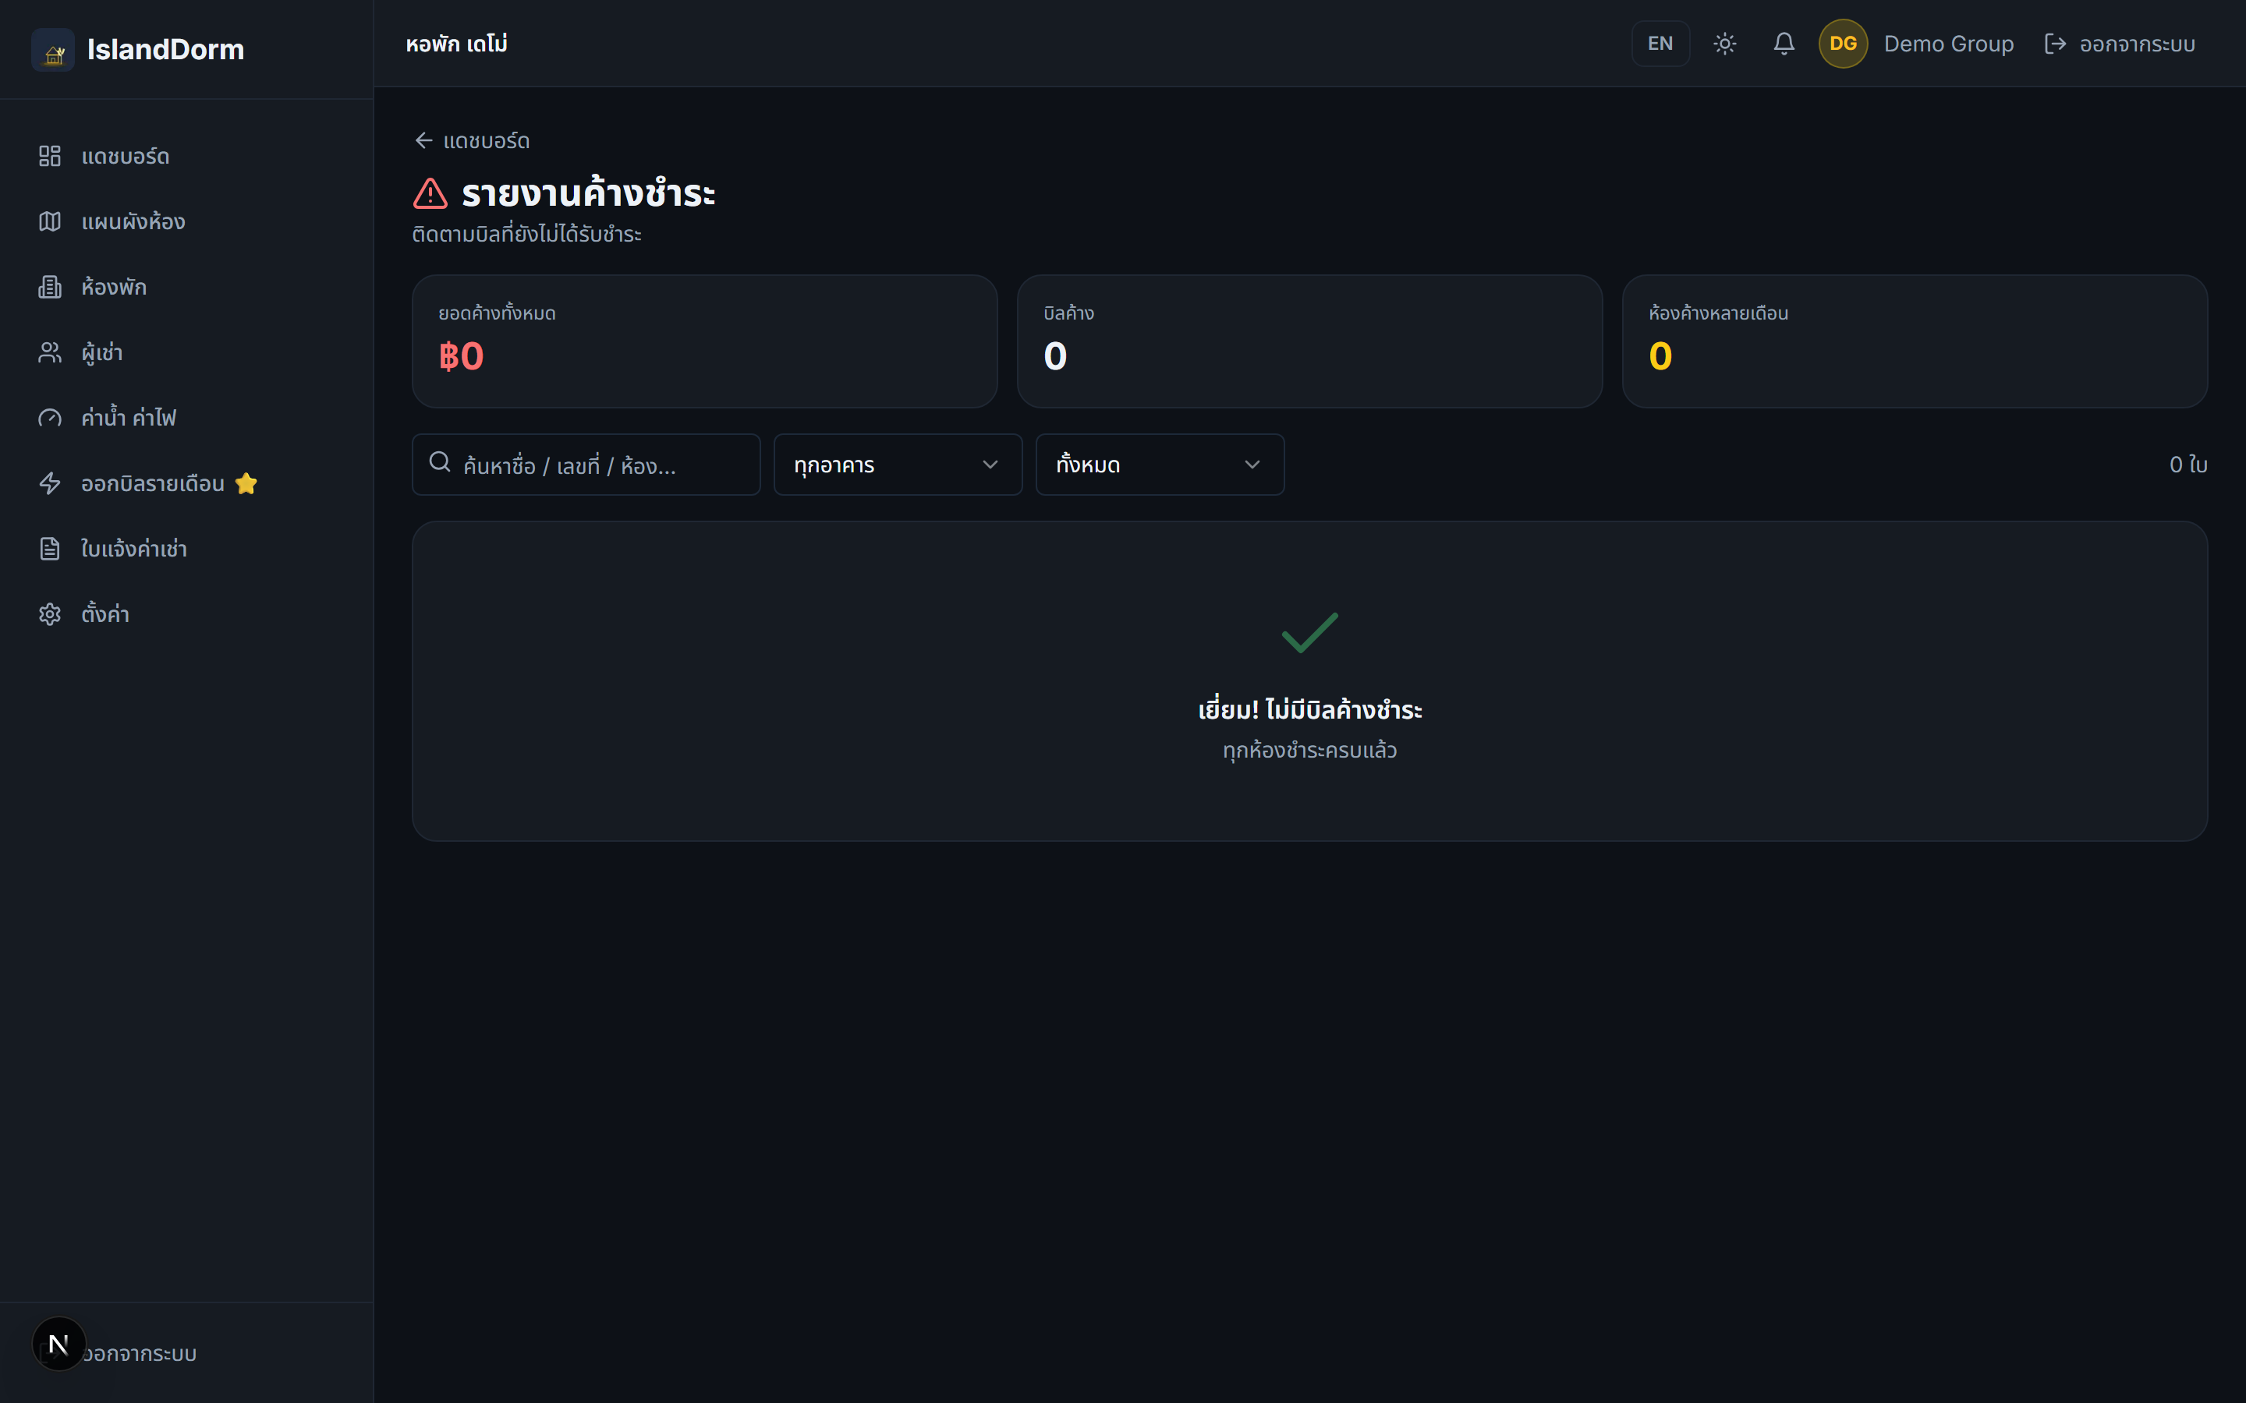Switch language with EN button
Image resolution: width=2246 pixels, height=1403 pixels.
(x=1660, y=44)
